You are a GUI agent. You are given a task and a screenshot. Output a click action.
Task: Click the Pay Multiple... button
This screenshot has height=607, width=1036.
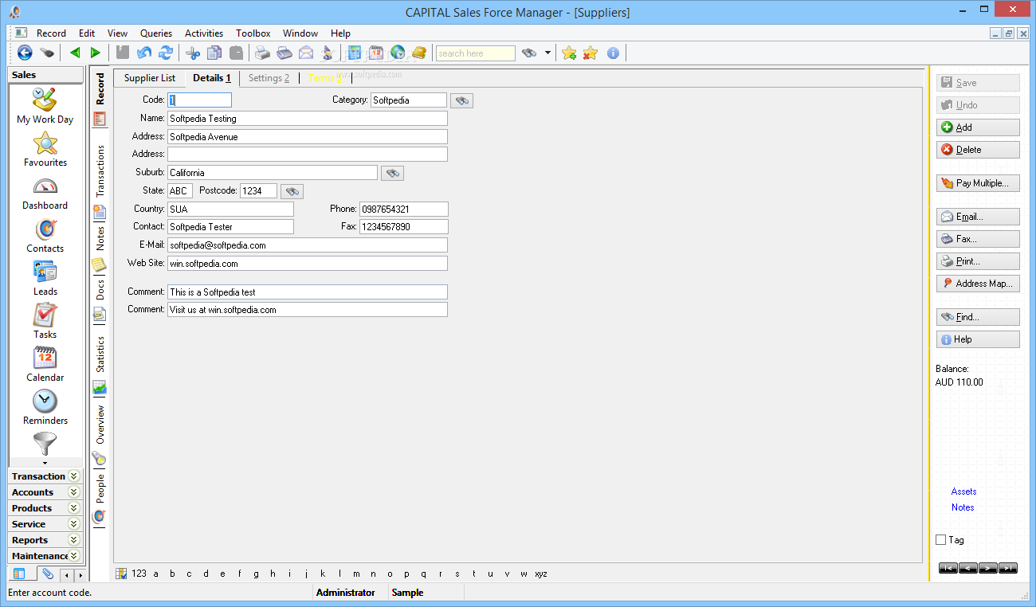978,183
